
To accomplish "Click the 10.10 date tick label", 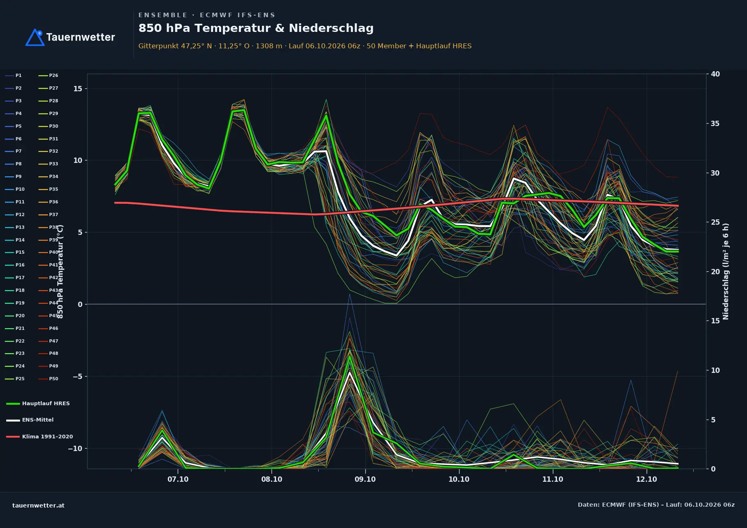I will [x=459, y=479].
